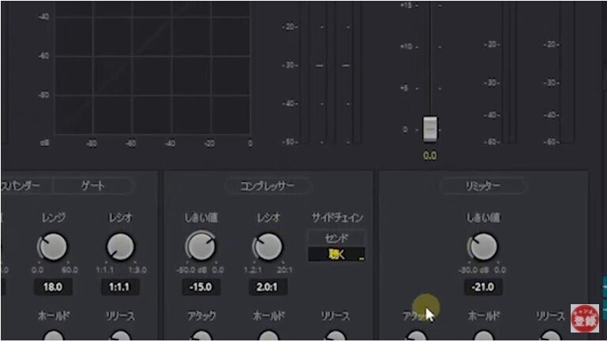The height and width of the screenshot is (342, 607).
Task: Click the limiter section リリース label
Action: (550, 316)
